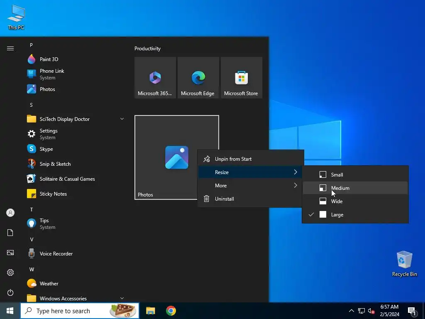Click the letter S section header
425x319 pixels.
coord(31,105)
